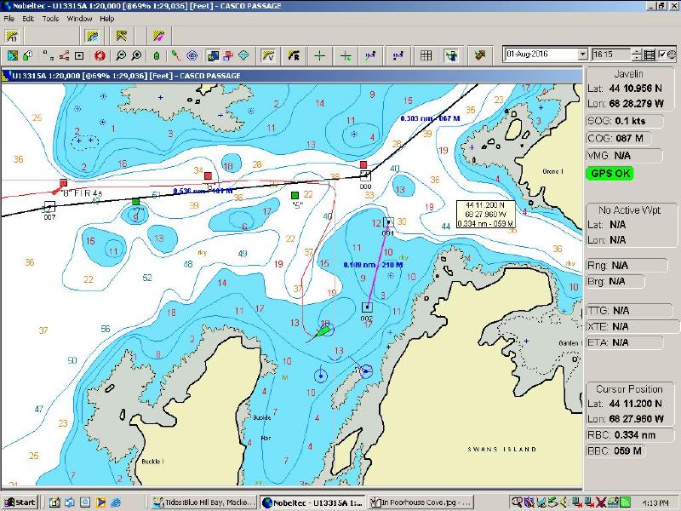
Task: Click the range rings target icon
Action: [x=192, y=55]
